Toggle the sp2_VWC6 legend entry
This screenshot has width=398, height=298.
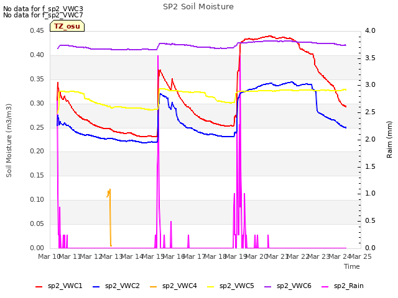coord(288,286)
